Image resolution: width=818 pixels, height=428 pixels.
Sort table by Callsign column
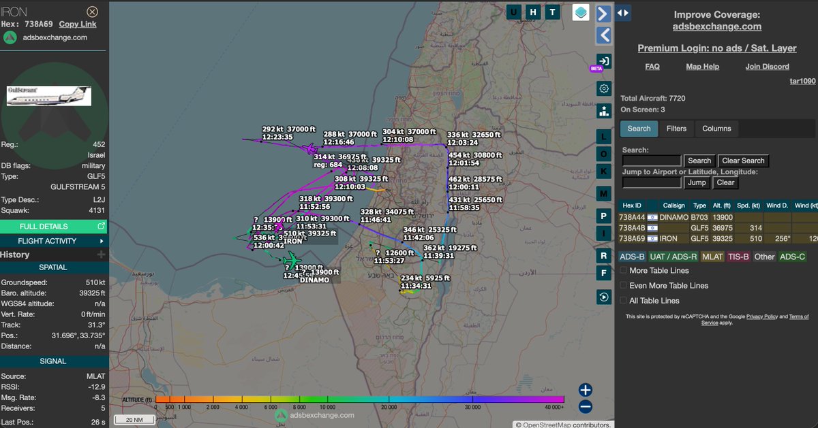673,205
